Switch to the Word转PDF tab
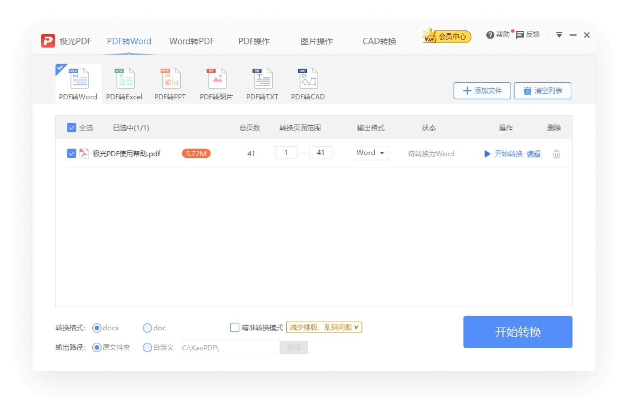Screen dimensions: 628x415 coord(191,41)
